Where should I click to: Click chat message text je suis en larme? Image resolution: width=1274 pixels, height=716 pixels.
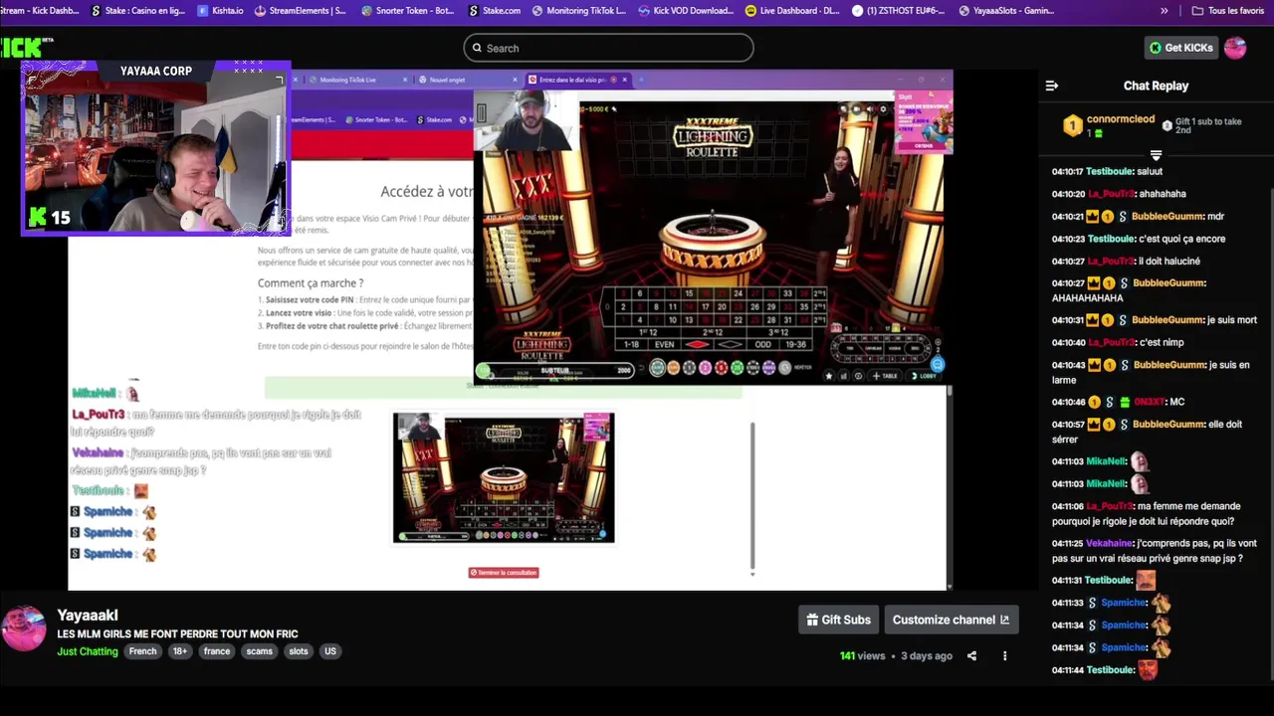(x=1151, y=372)
